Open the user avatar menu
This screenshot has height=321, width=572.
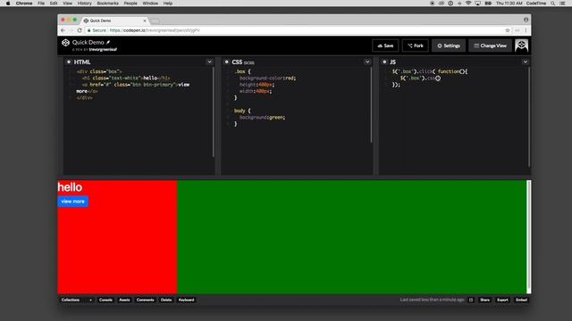point(521,45)
